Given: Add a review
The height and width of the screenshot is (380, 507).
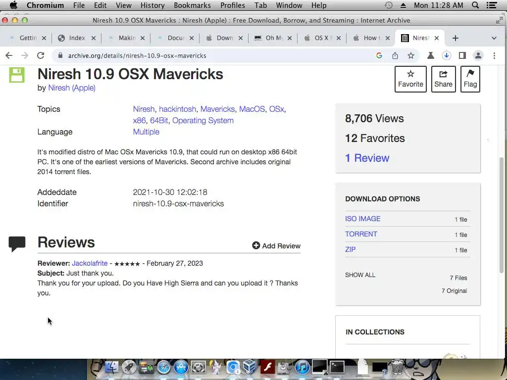Looking at the screenshot, I should tap(276, 246).
